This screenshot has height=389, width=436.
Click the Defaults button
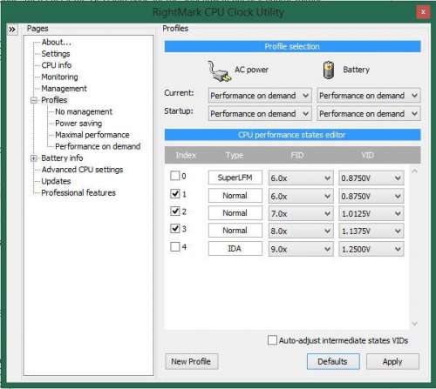(333, 361)
